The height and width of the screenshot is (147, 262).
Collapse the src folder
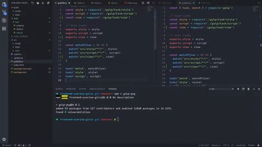tap(15, 40)
